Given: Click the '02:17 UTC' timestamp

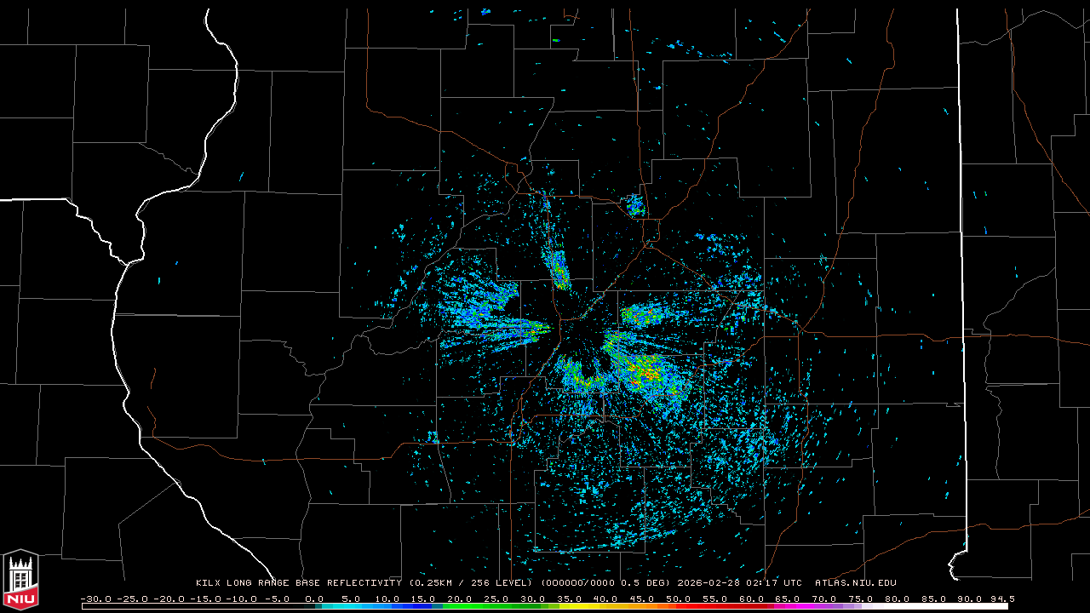Looking at the screenshot, I should tap(775, 583).
